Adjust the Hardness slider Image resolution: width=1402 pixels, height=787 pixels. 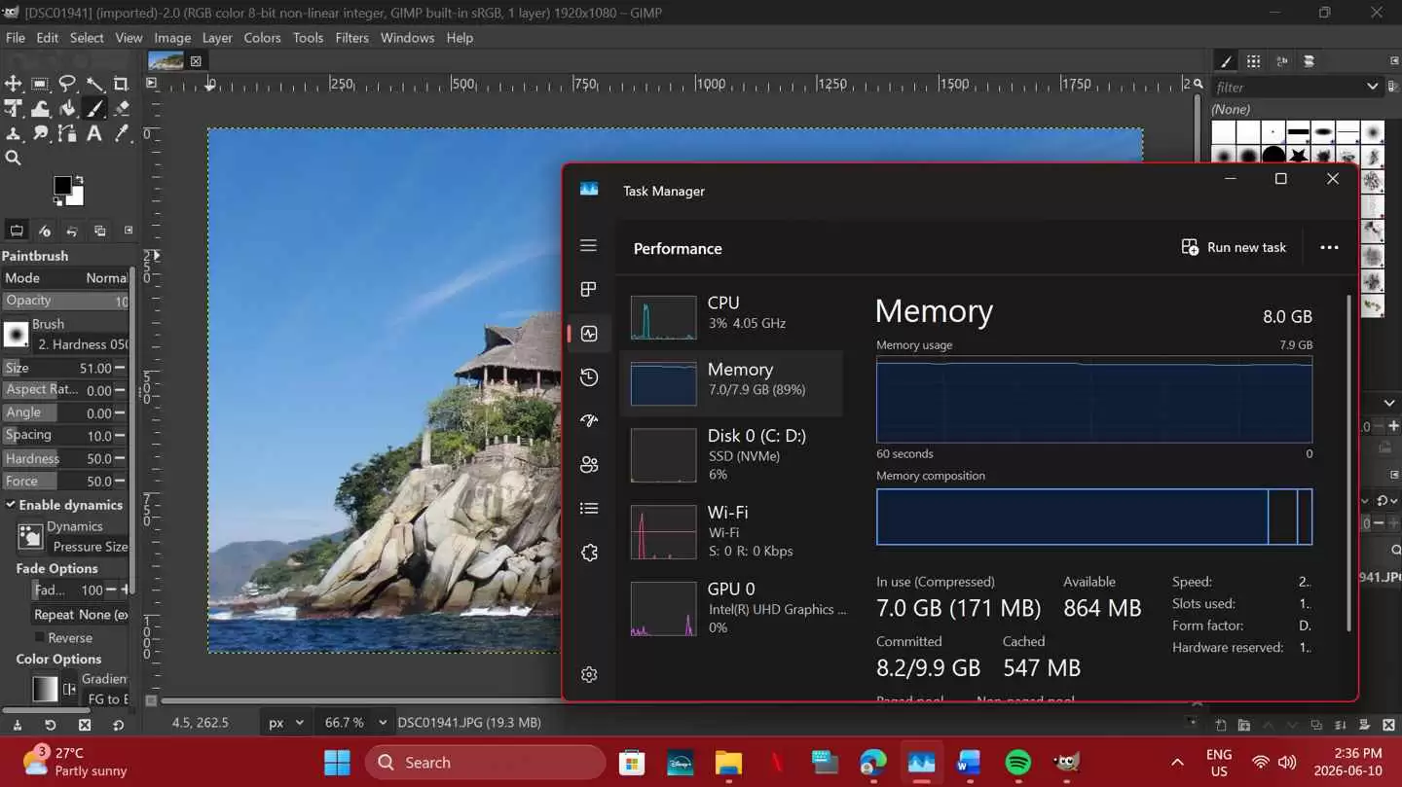point(65,458)
